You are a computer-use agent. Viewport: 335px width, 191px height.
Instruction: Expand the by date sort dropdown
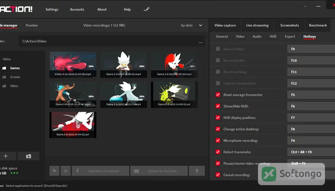[x=192, y=25]
